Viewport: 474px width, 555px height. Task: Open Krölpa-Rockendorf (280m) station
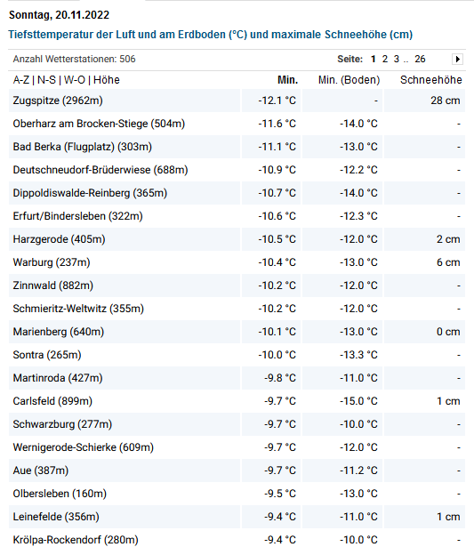click(76, 540)
